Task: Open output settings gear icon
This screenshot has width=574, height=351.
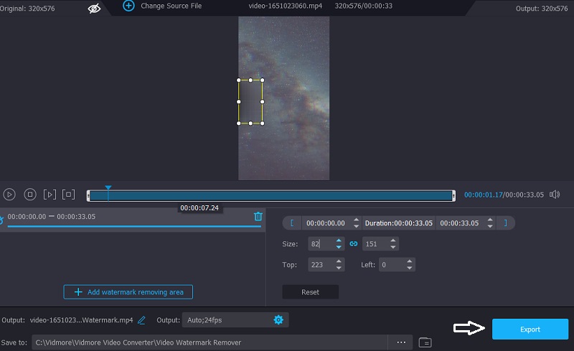Action: tap(278, 319)
